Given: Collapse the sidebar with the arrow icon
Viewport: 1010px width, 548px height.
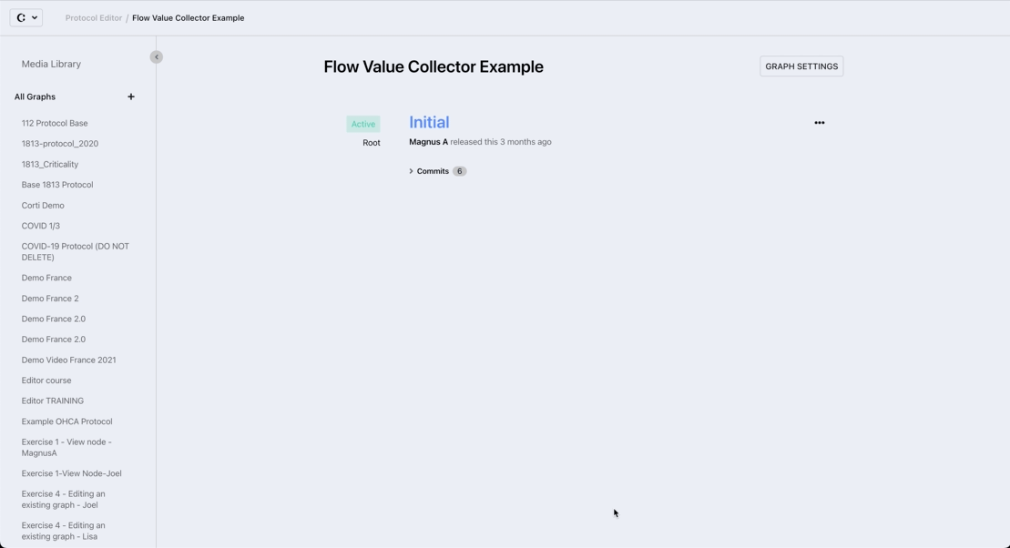Looking at the screenshot, I should click(157, 57).
